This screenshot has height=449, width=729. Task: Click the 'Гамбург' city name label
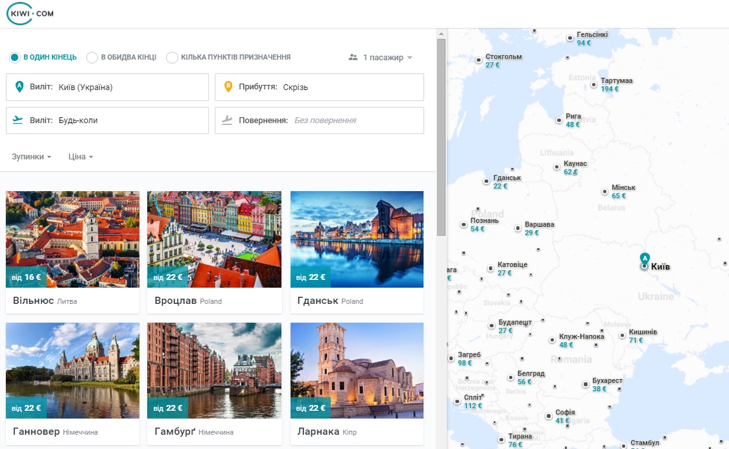175,432
